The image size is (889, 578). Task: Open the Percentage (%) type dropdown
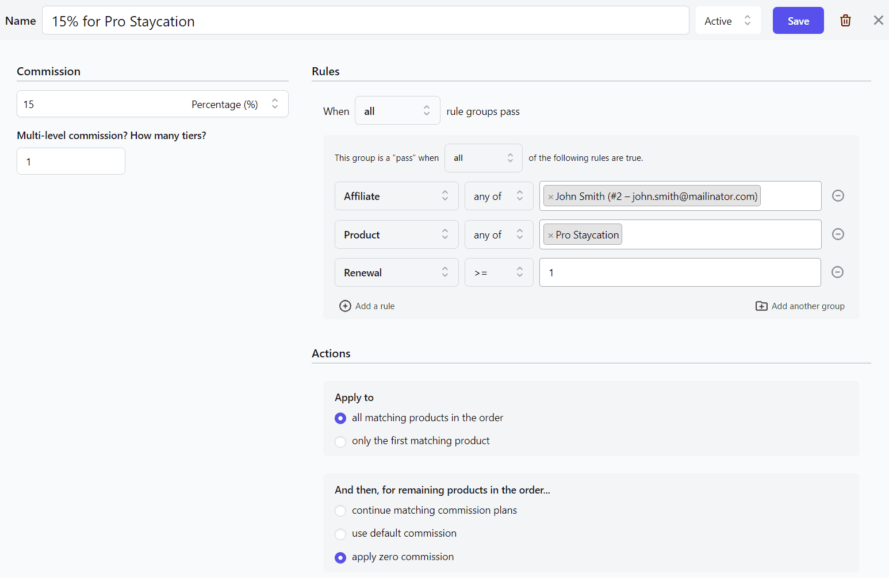coord(235,104)
